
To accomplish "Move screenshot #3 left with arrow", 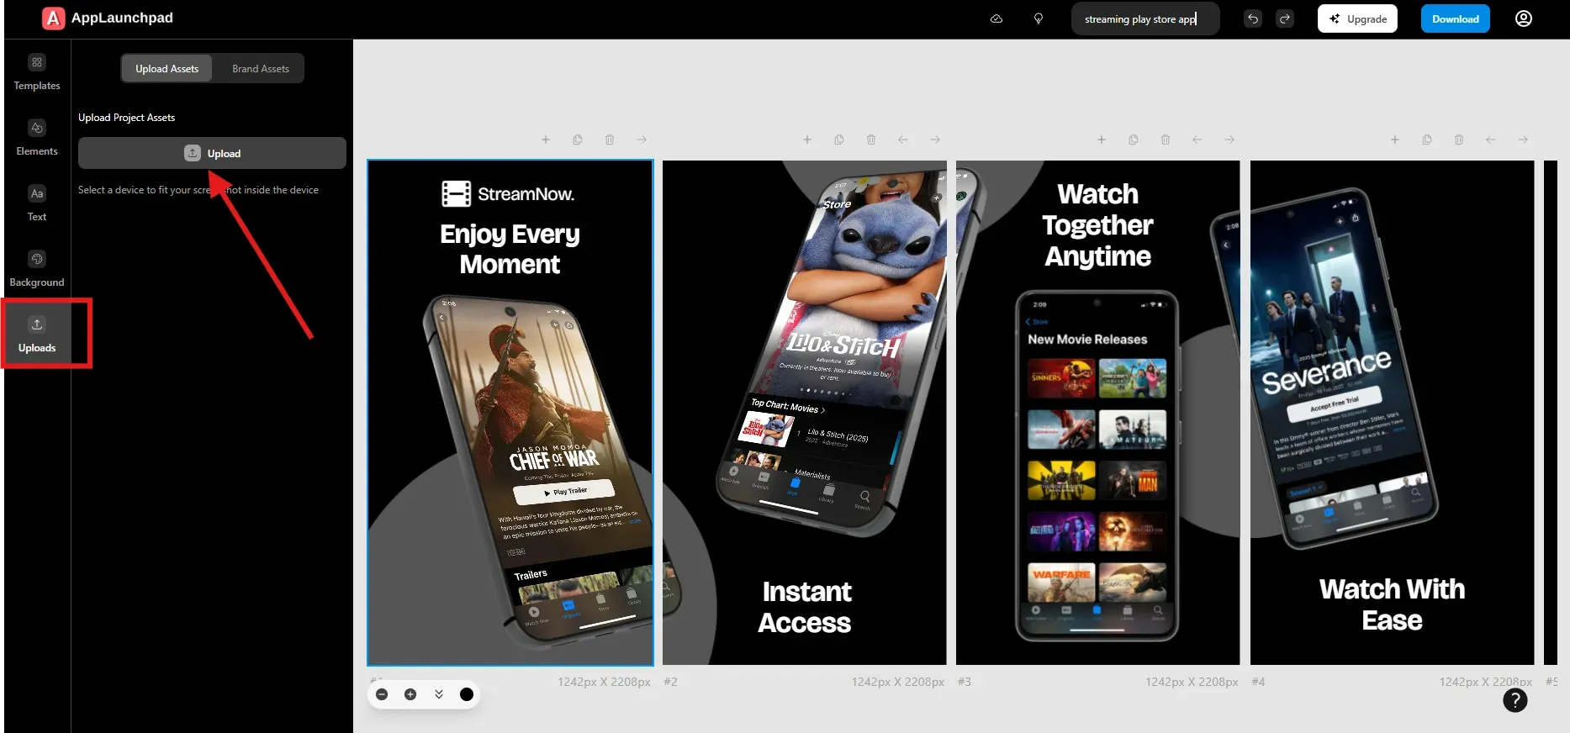I will tap(1197, 140).
